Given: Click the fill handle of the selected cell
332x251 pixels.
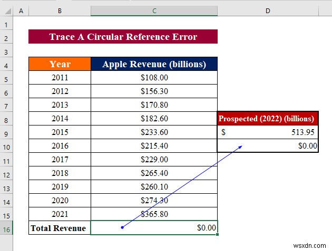Looking at the screenshot, I should 218,234.
